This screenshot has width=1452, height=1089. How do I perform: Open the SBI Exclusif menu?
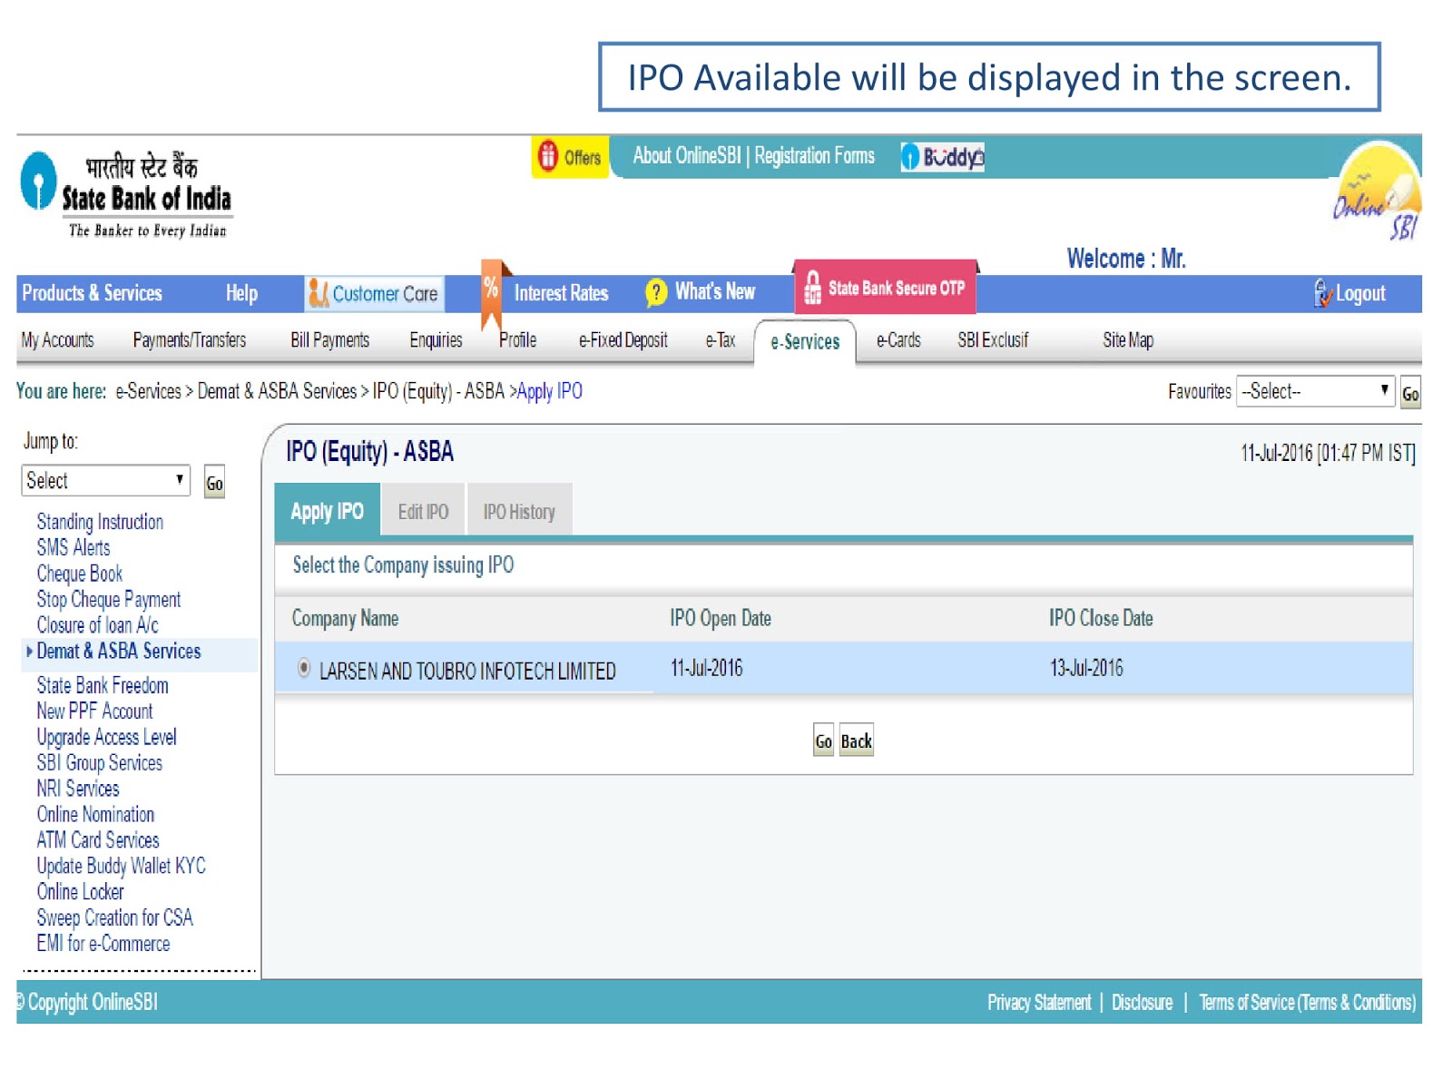click(x=993, y=340)
